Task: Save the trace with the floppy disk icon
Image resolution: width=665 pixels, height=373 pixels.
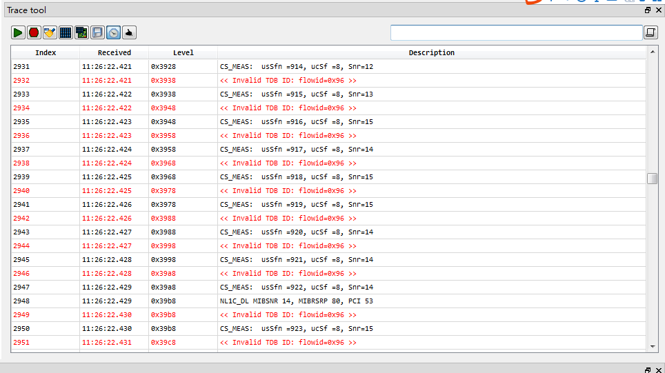Action: (97, 32)
